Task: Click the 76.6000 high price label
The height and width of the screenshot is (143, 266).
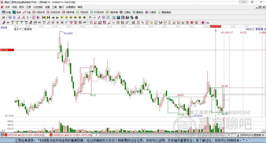Action: click(68, 33)
